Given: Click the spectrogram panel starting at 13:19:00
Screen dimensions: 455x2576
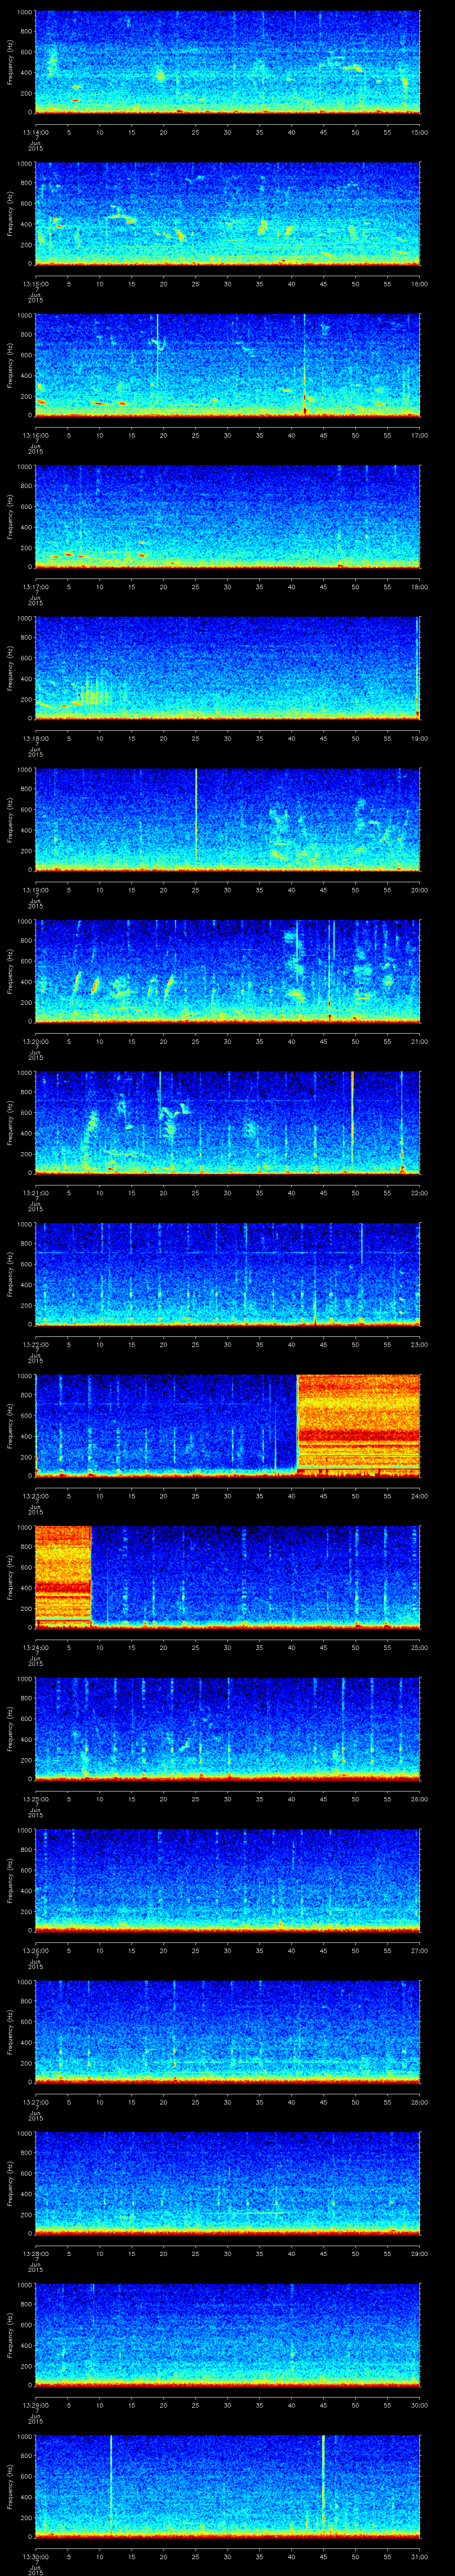Looking at the screenshot, I should [x=228, y=820].
